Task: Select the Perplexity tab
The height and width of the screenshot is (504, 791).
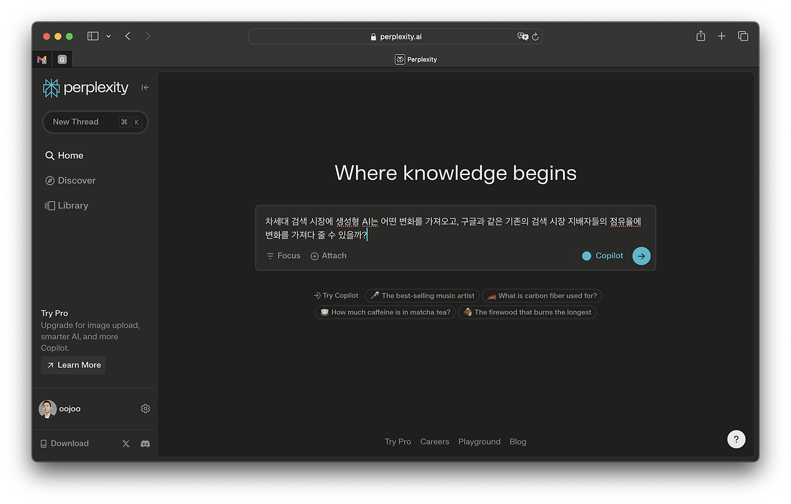Action: tap(416, 60)
